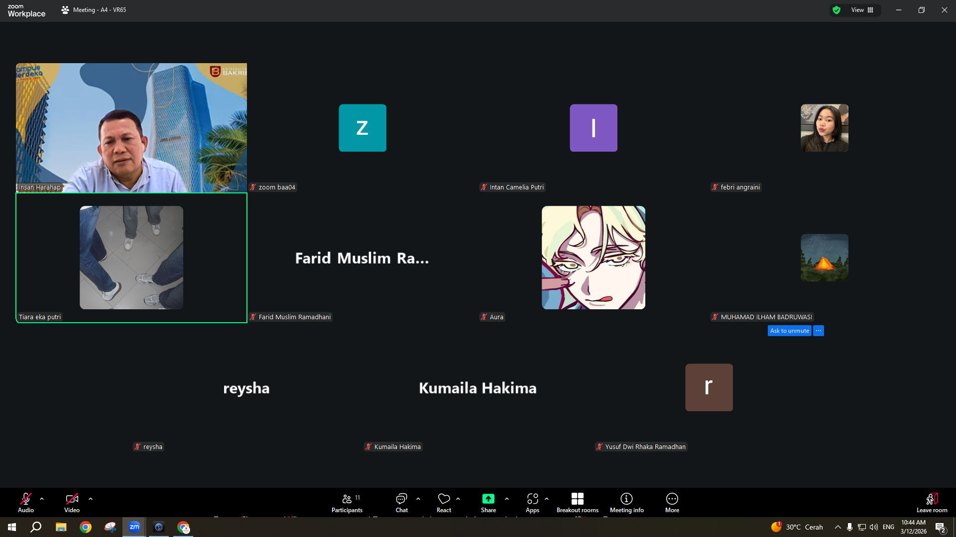Click febri angraini's profile photo
Screen dimensions: 956x537
pyautogui.click(x=825, y=128)
